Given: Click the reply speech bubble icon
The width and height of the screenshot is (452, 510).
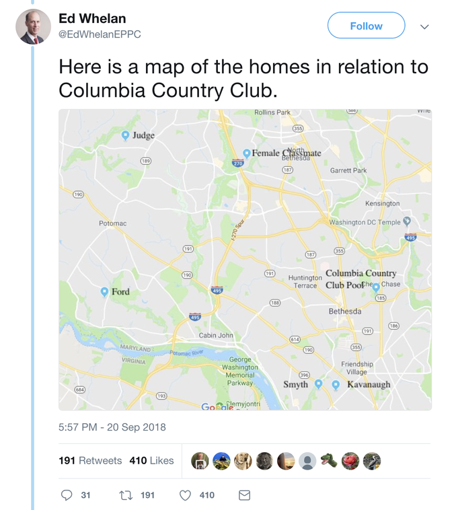Looking at the screenshot, I should [x=67, y=495].
